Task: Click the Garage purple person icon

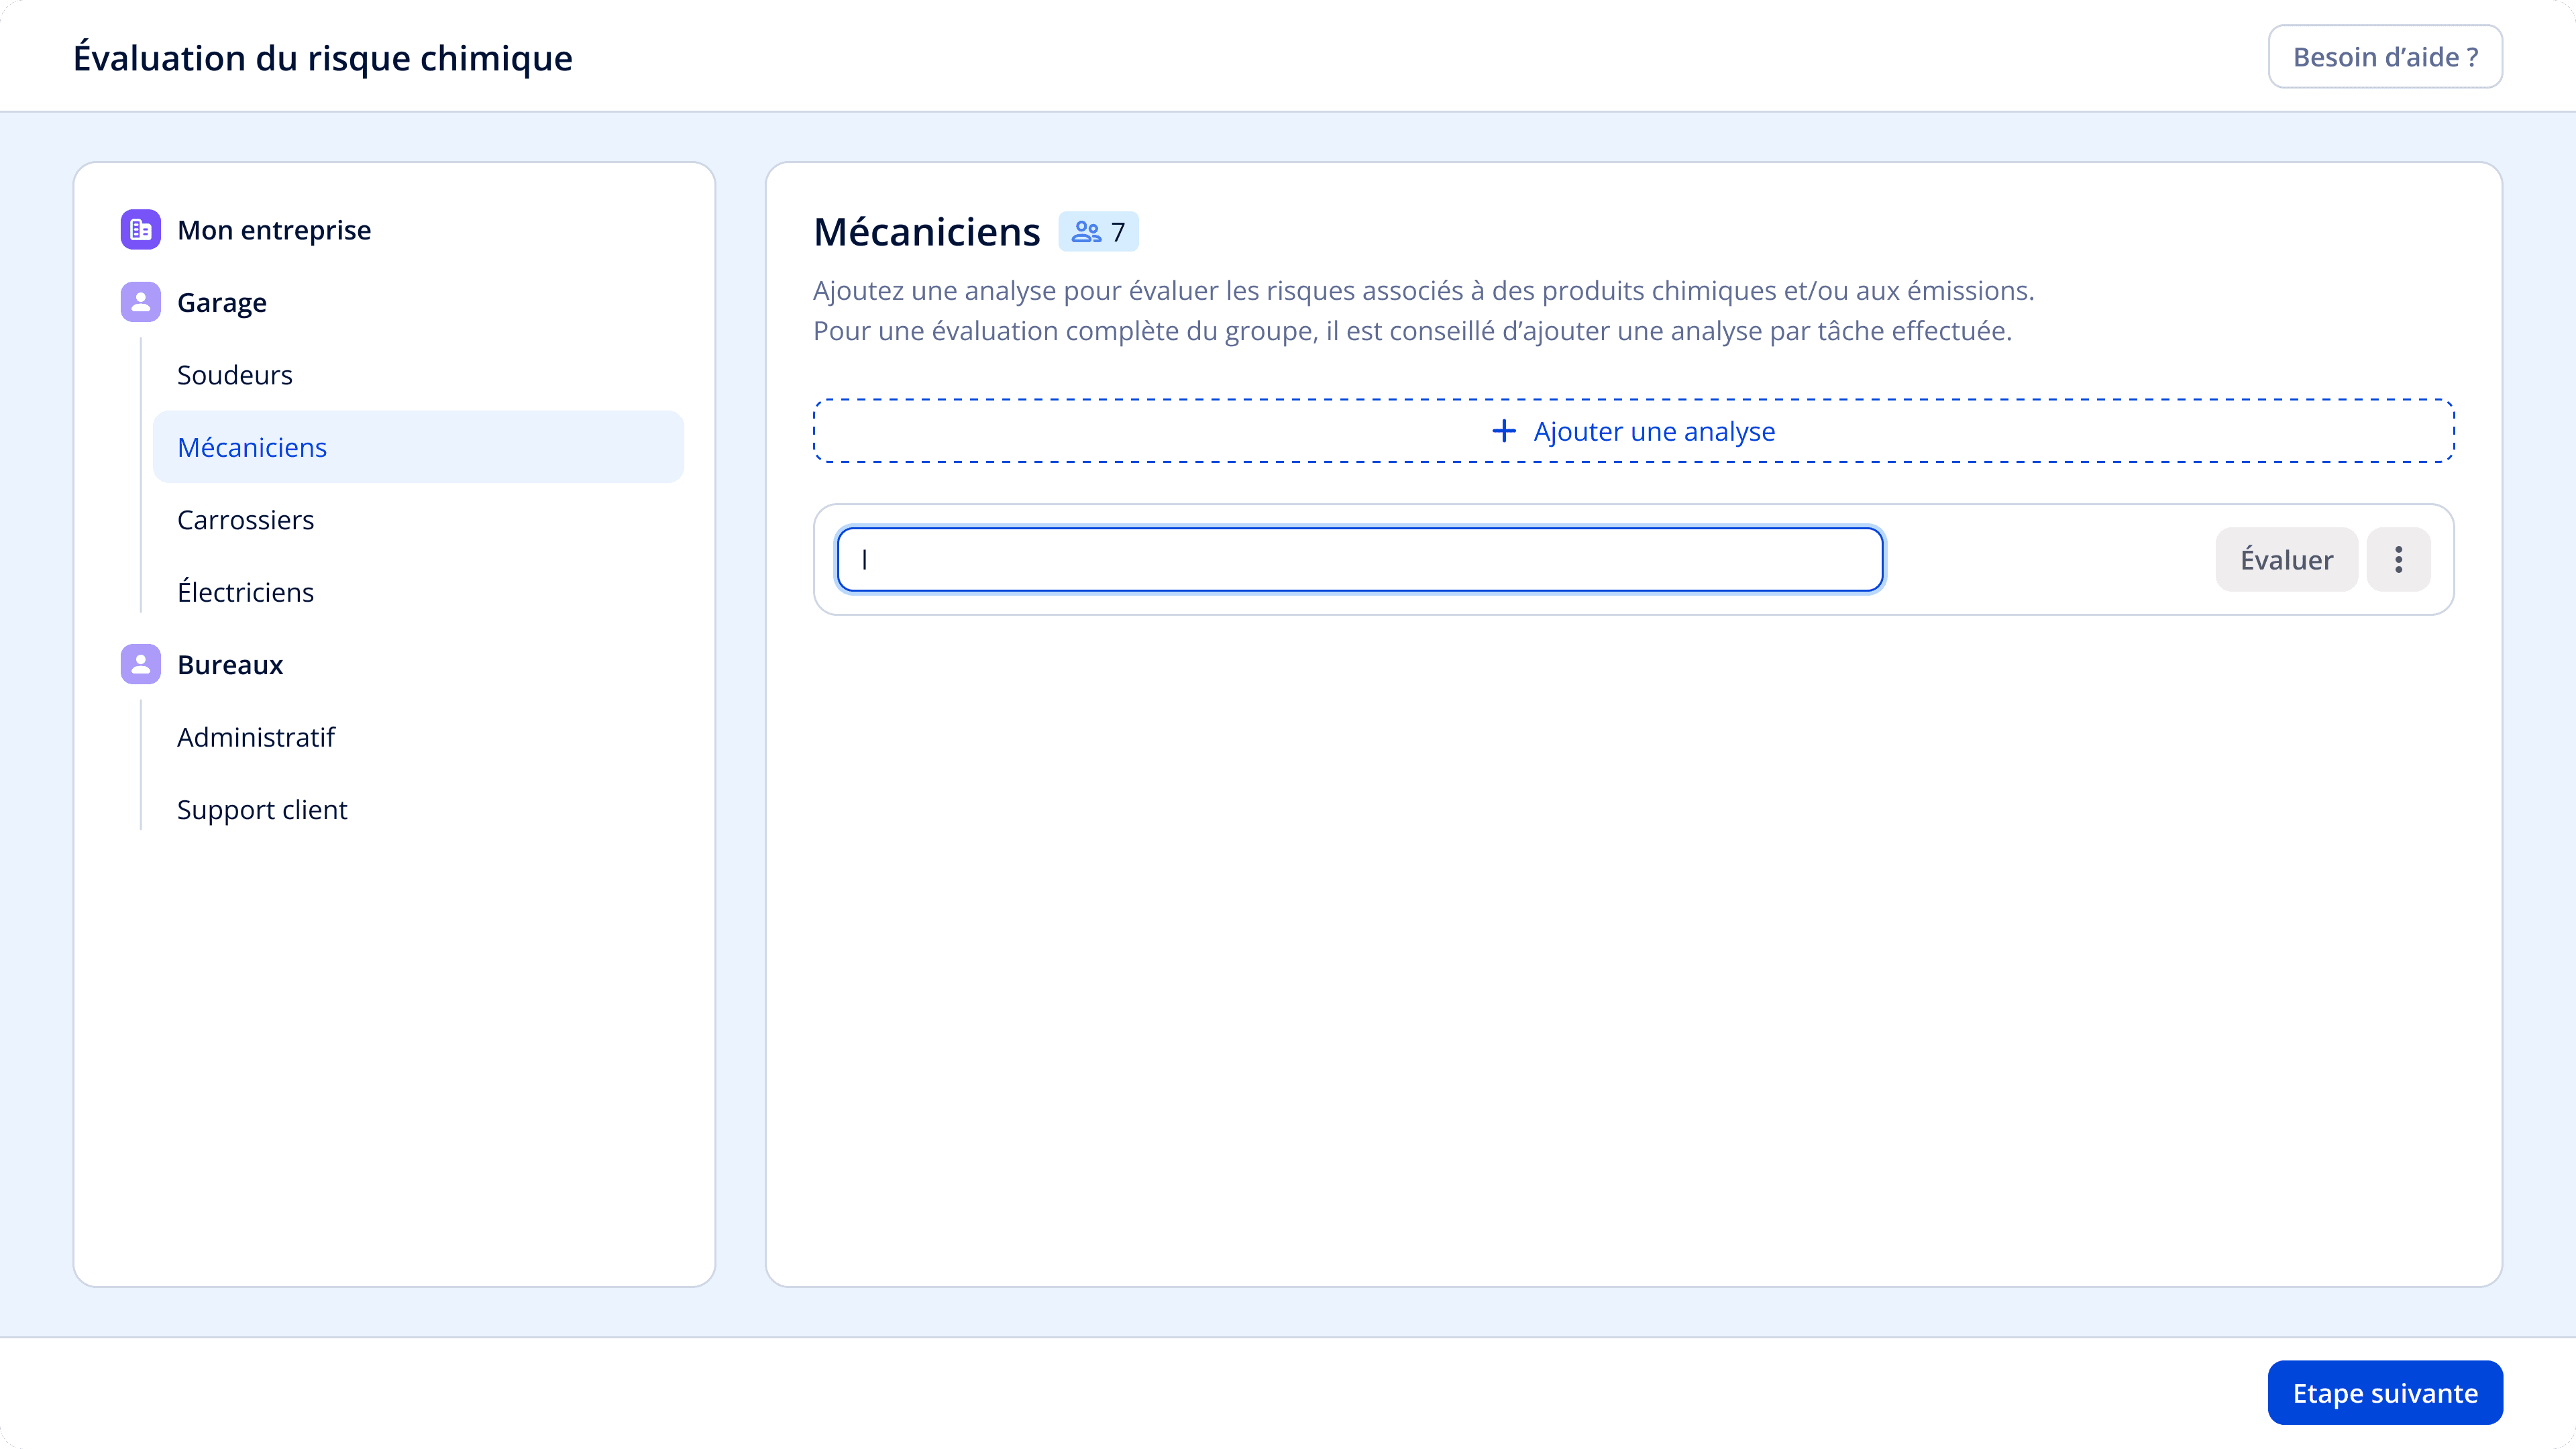Action: click(x=140, y=302)
